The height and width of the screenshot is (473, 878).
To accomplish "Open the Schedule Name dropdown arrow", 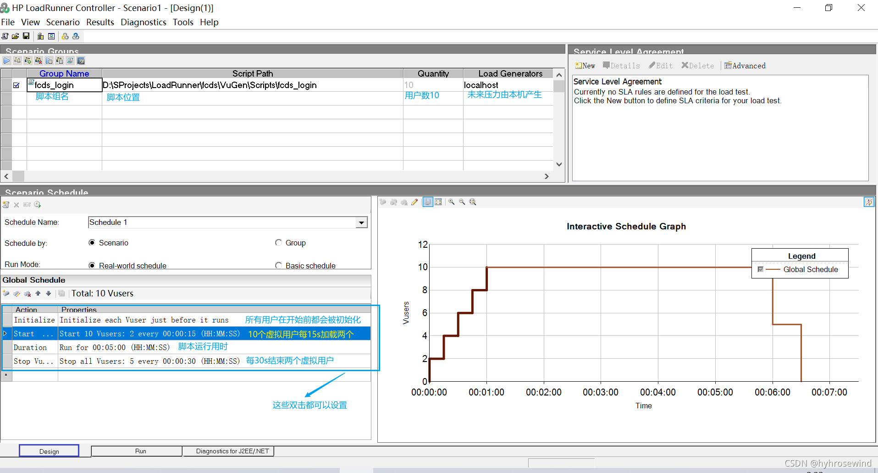I will coord(362,223).
